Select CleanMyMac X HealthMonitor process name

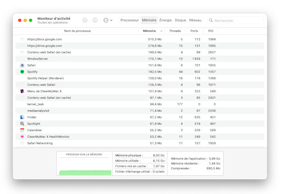(x=48, y=137)
